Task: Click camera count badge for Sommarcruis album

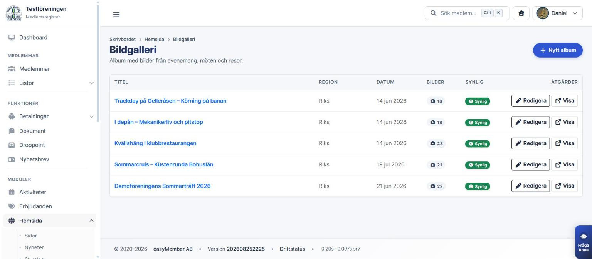Action: (436, 165)
